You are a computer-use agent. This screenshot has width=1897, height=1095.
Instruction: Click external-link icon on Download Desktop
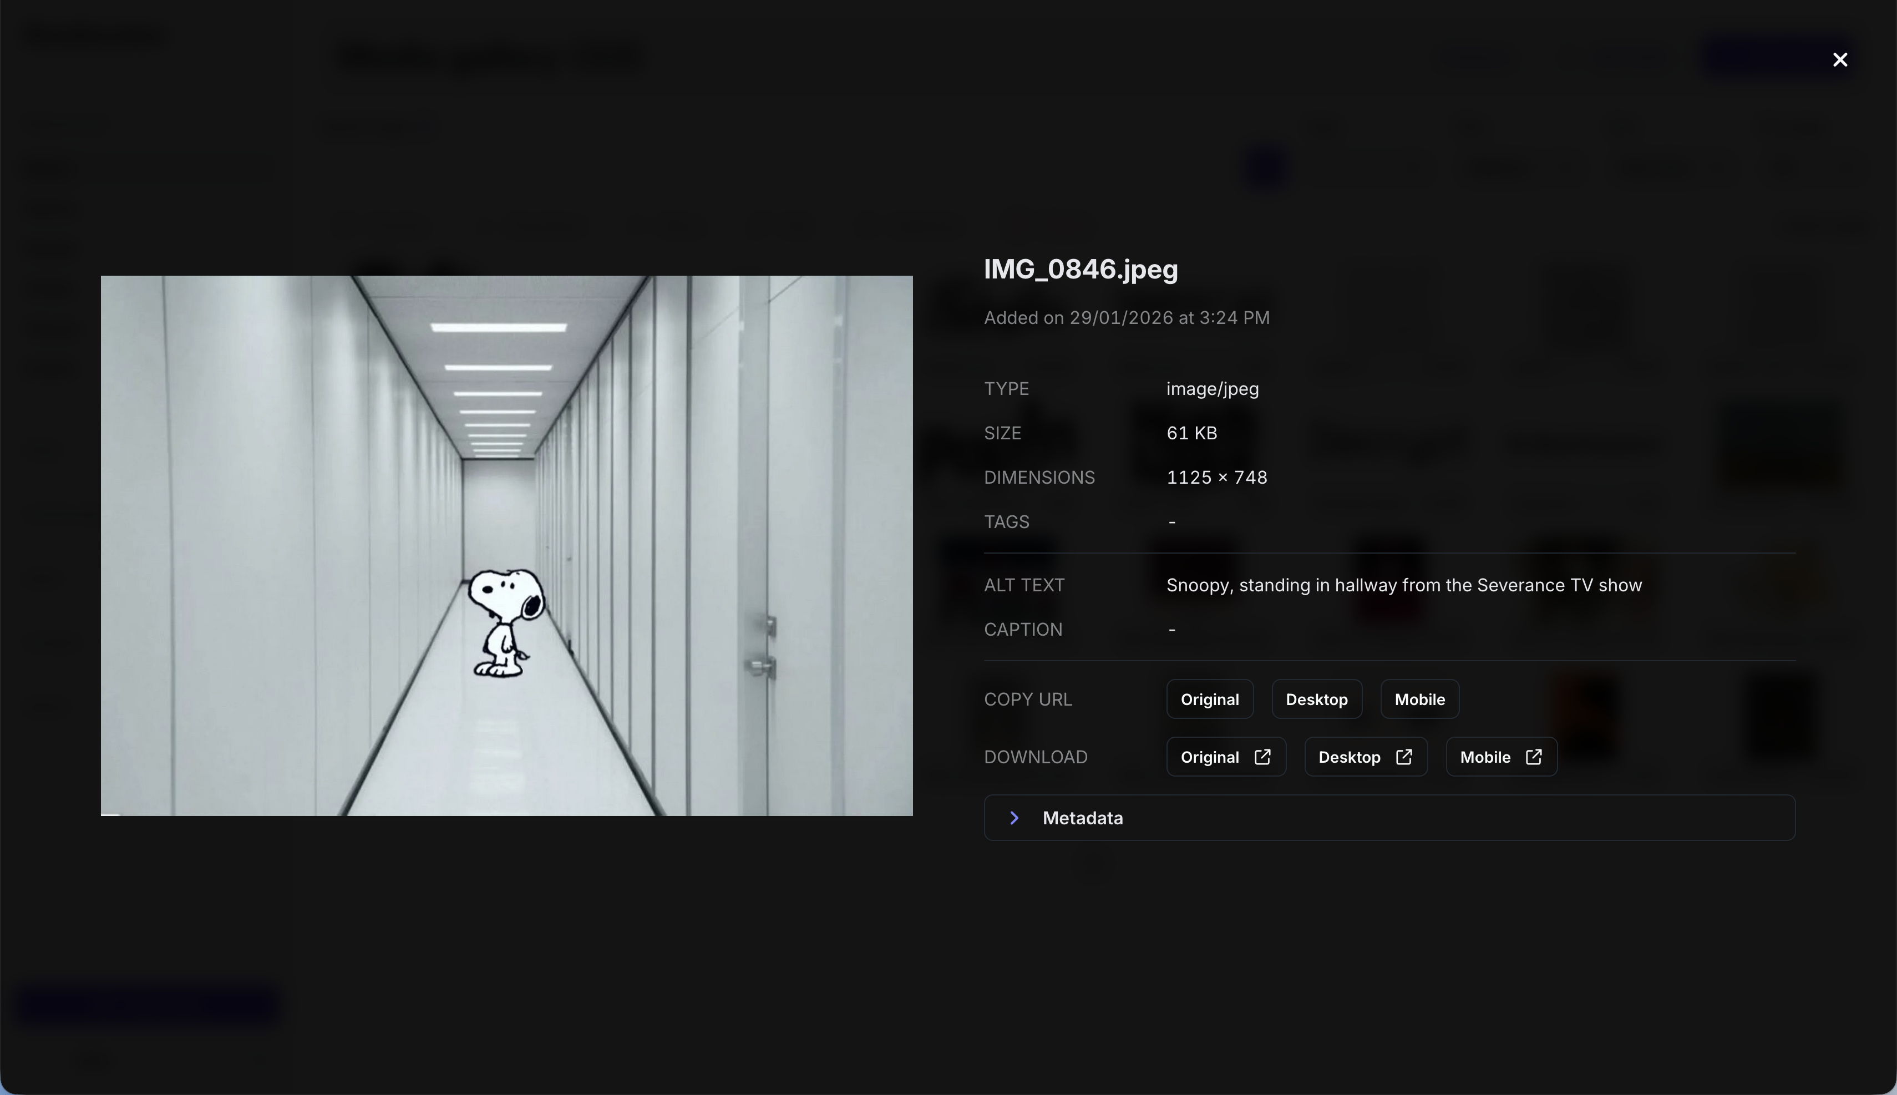[x=1403, y=757]
